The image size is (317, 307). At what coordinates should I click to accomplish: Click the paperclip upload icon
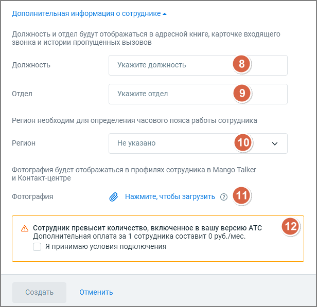point(114,197)
